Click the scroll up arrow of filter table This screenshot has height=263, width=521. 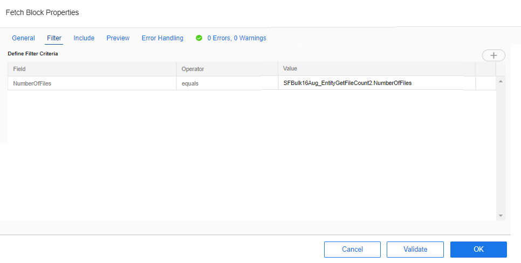(x=501, y=82)
